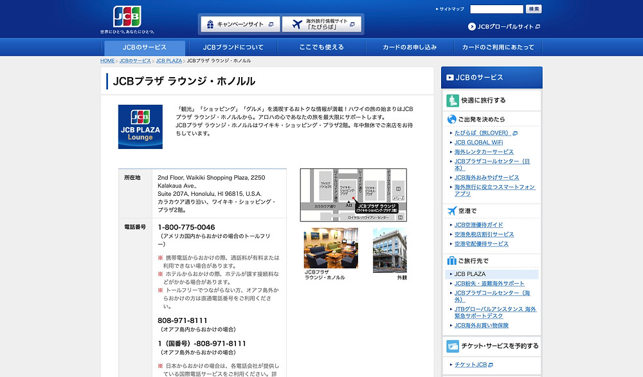Open the 空港宅配優待サービス link
This screenshot has width=643, height=377.
(482, 244)
